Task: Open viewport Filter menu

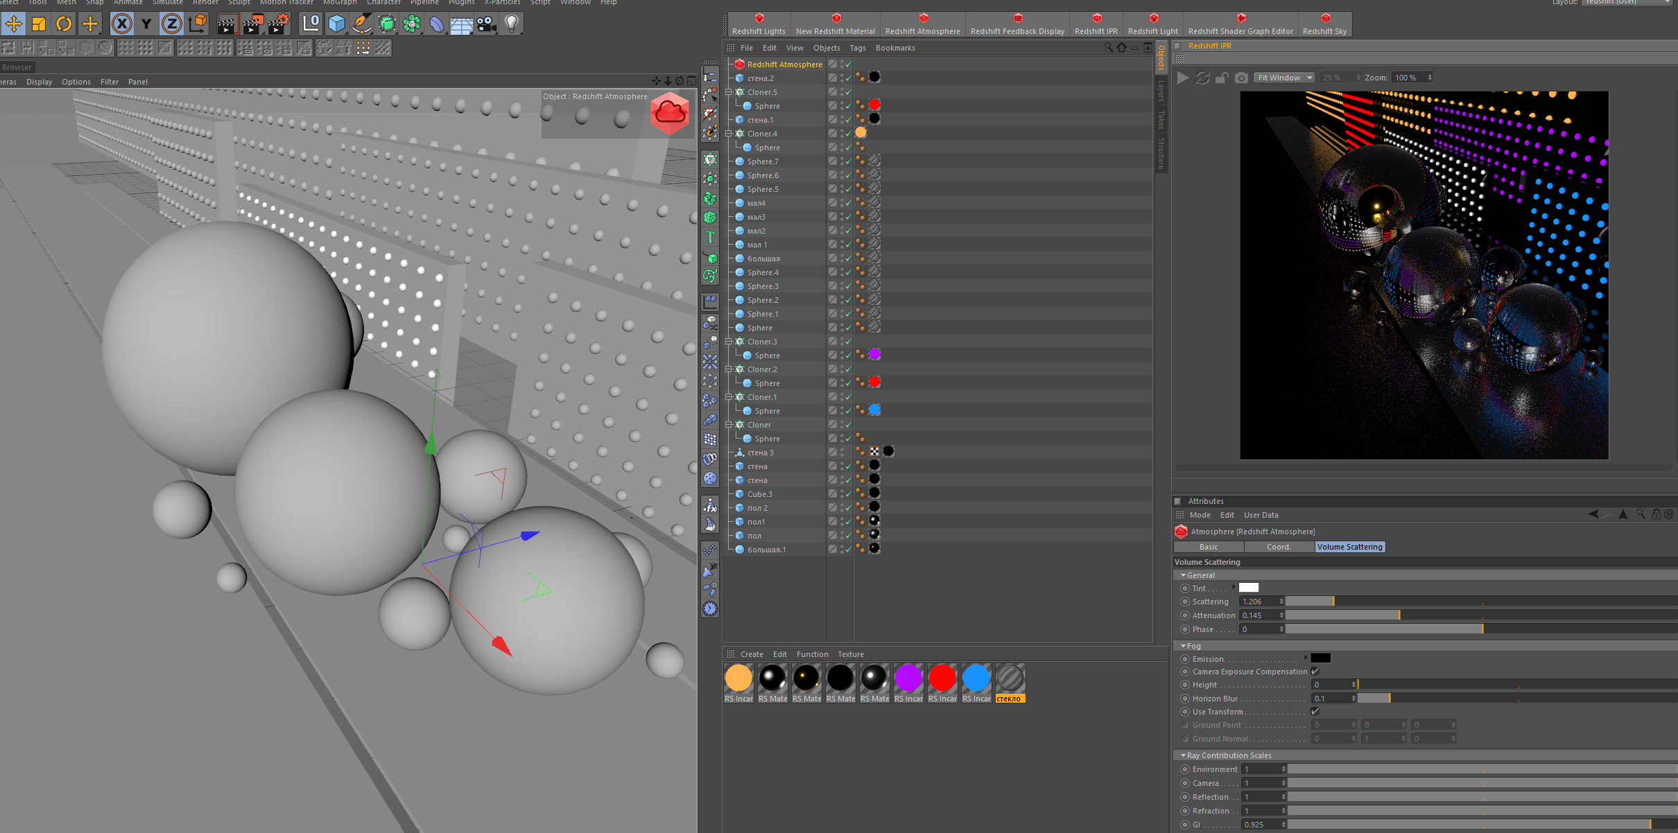Action: [x=110, y=82]
